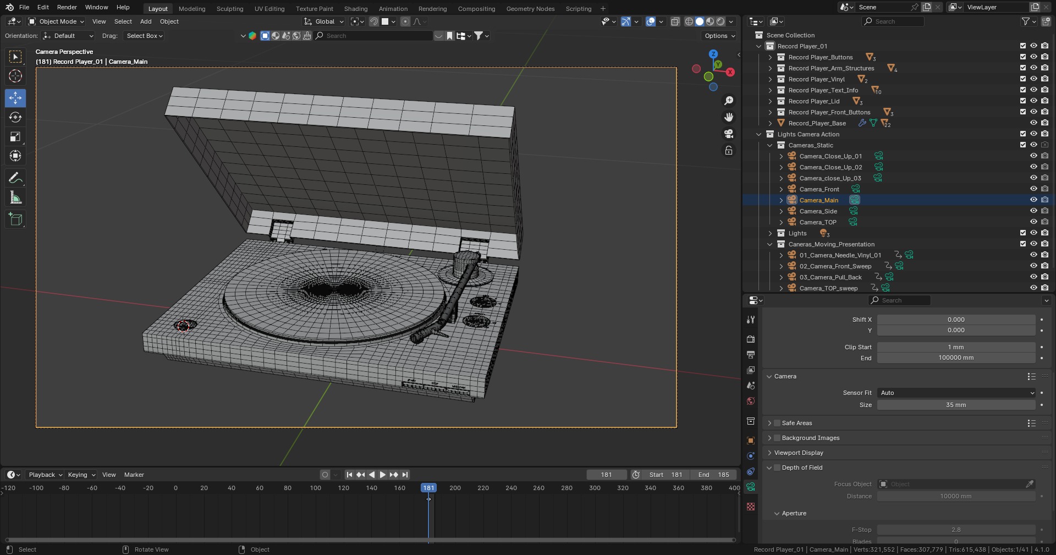This screenshot has height=555, width=1056.
Task: Activate the Rotate tool
Action: point(15,117)
